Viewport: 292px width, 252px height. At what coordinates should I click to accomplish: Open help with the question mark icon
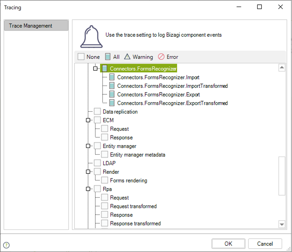6,245
